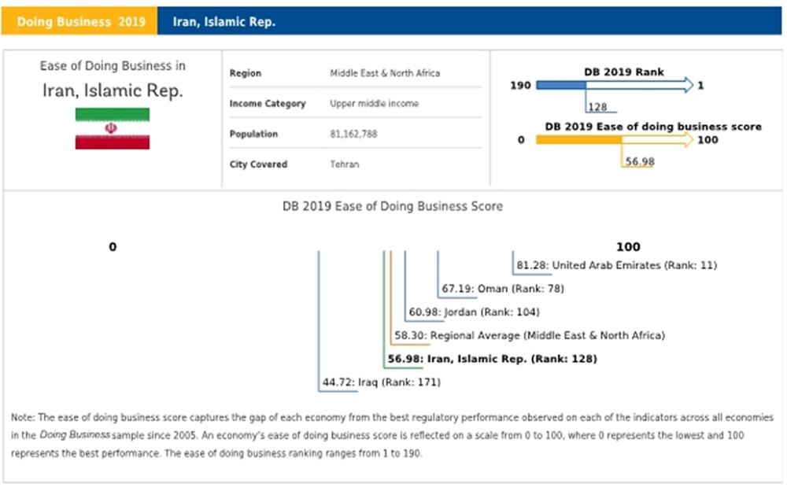Click the 'Ease of Doing Business in' heading

pyautogui.click(x=113, y=66)
